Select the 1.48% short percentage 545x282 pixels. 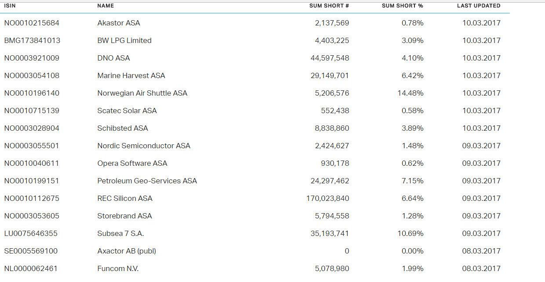click(x=413, y=146)
